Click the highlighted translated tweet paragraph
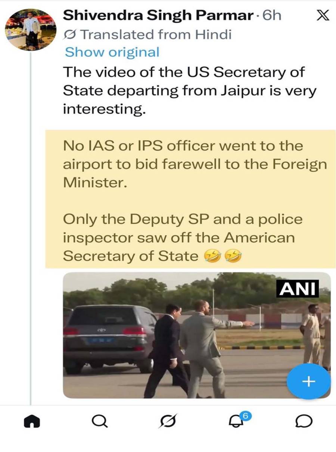This screenshot has height=452, width=336. tap(190, 199)
